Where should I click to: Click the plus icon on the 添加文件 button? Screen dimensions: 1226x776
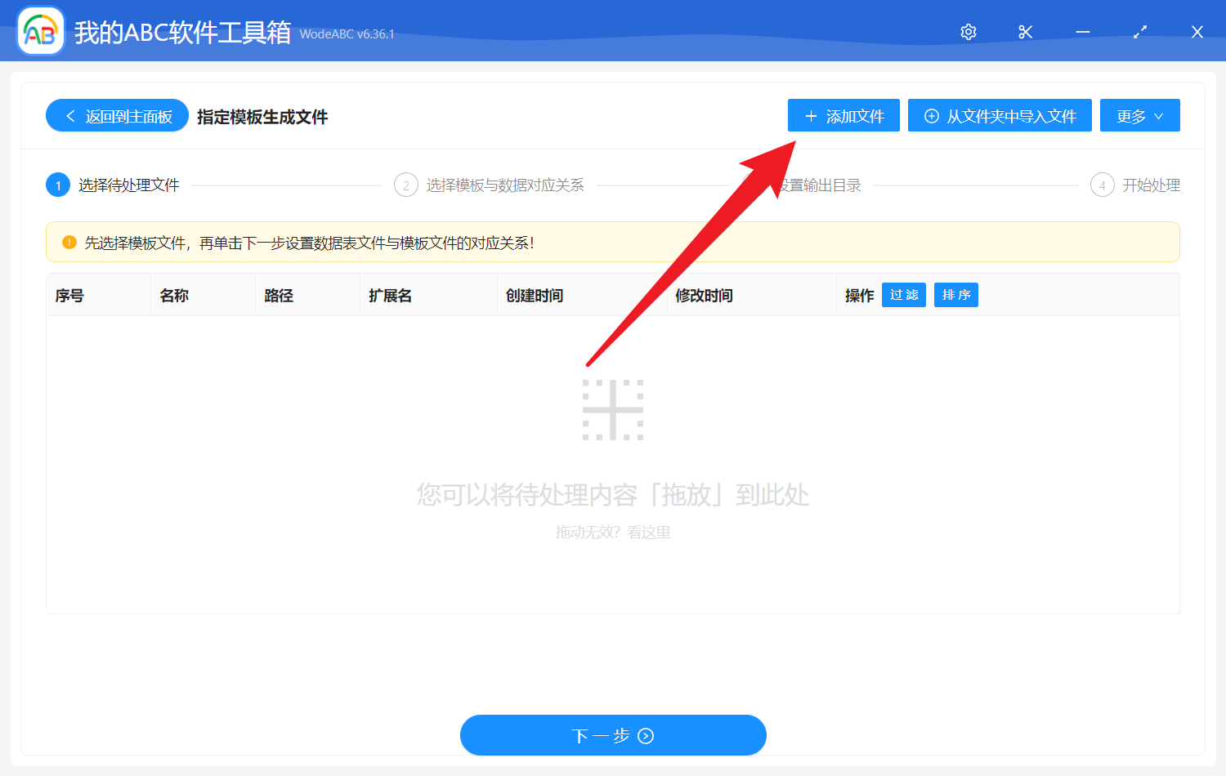click(811, 115)
